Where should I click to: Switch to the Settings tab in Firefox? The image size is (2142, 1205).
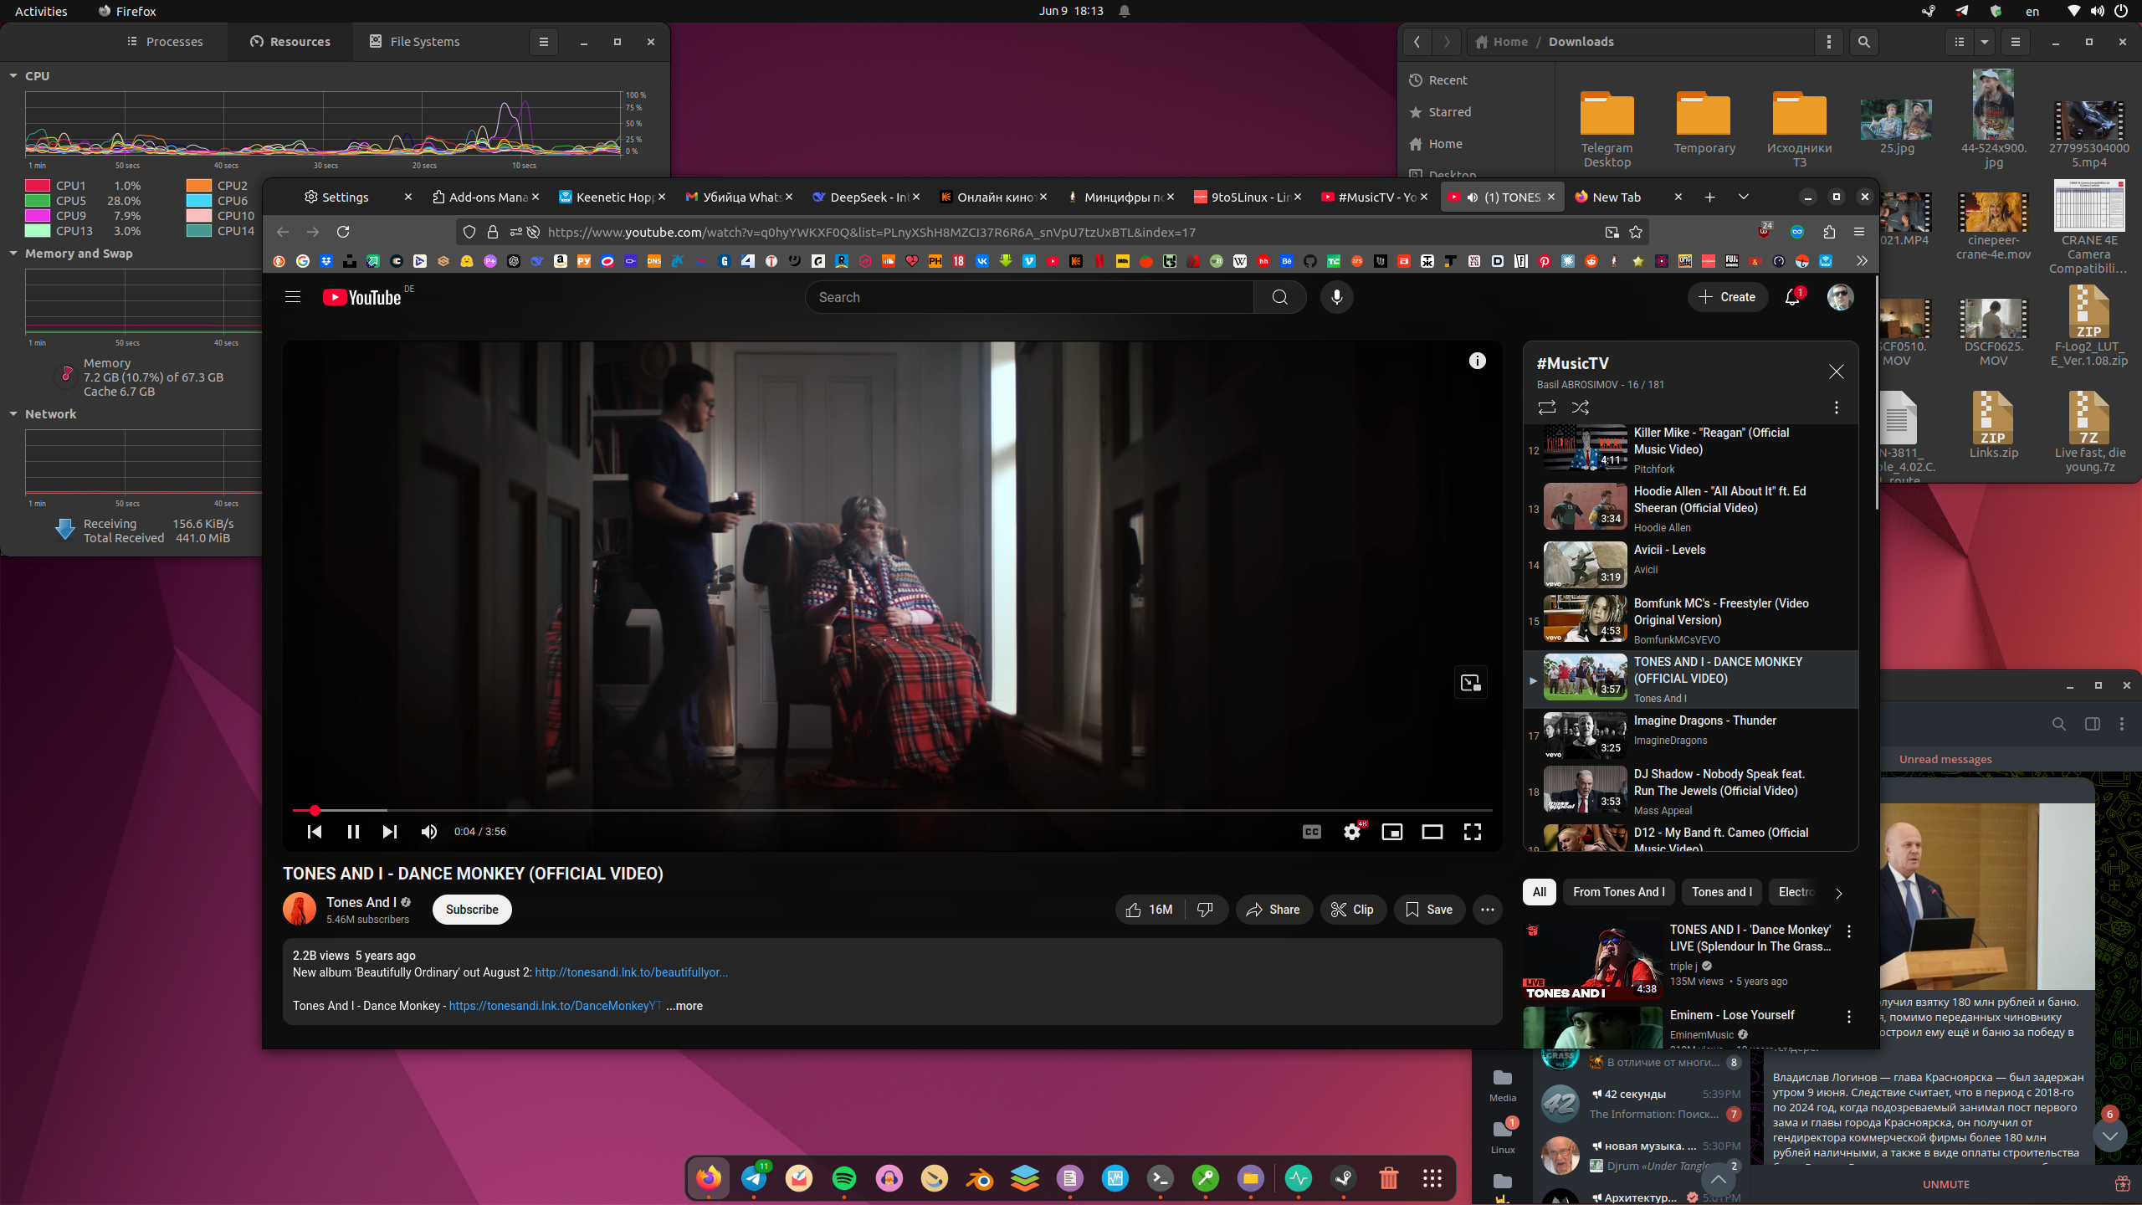click(358, 197)
